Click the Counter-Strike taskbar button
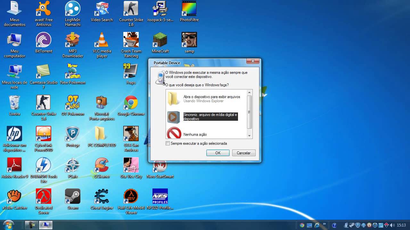410x230 pixels. click(x=32, y=225)
